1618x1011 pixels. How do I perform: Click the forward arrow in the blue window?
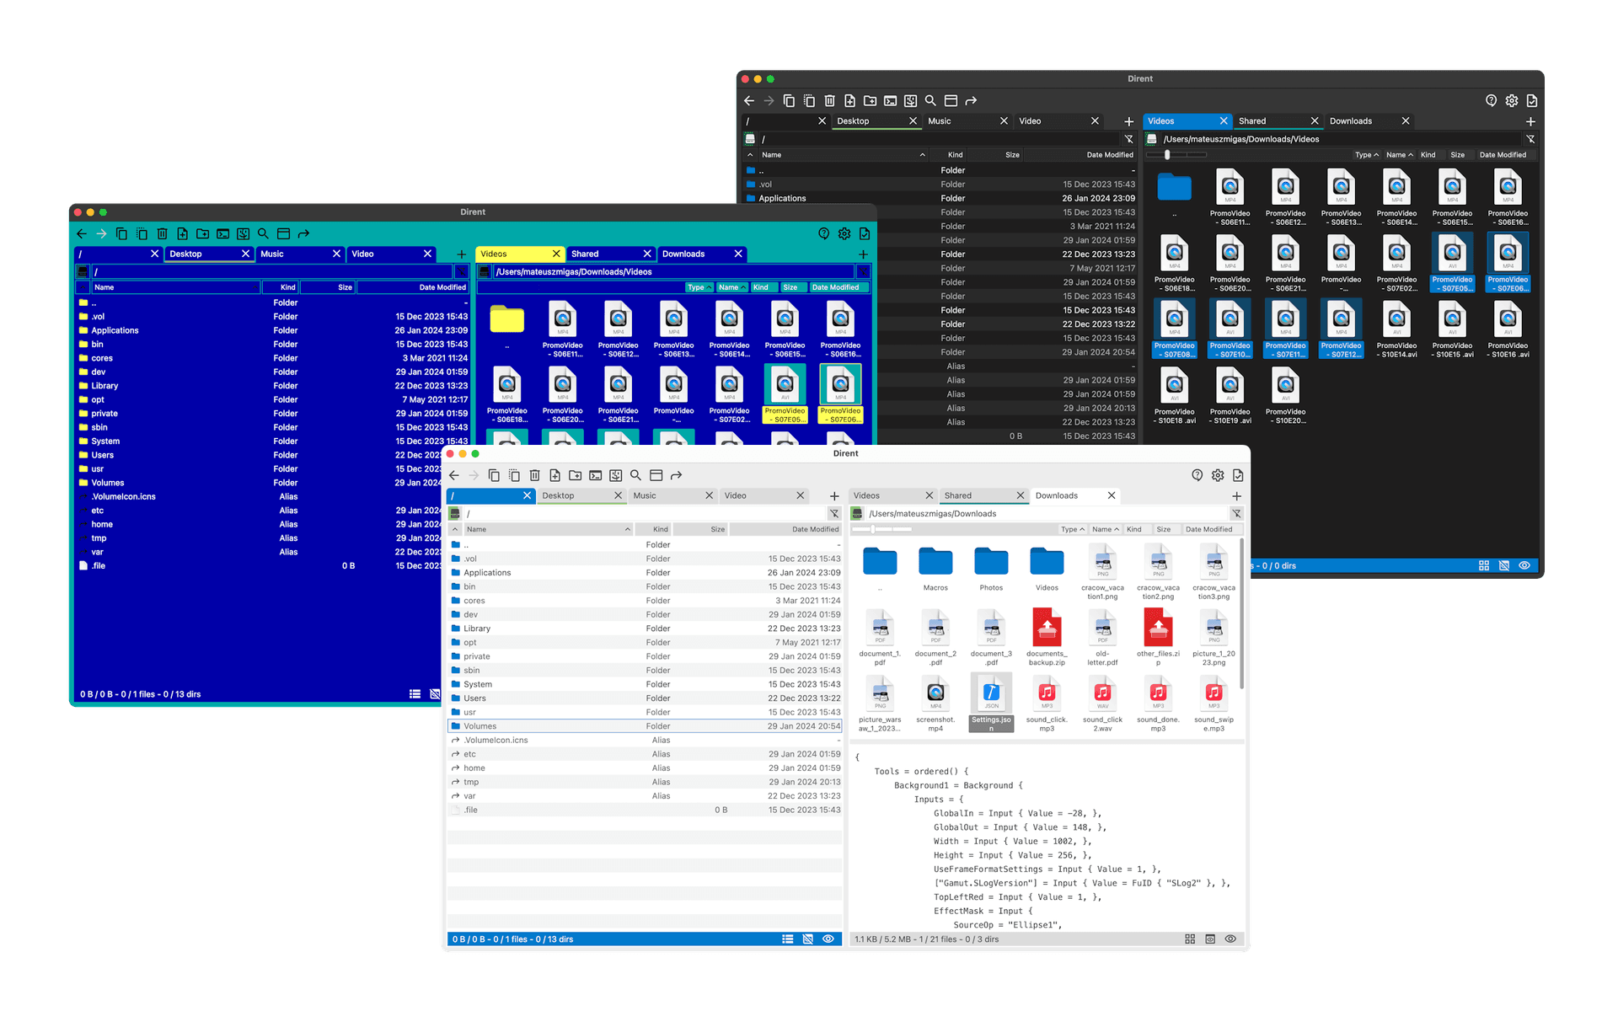pyautogui.click(x=102, y=234)
